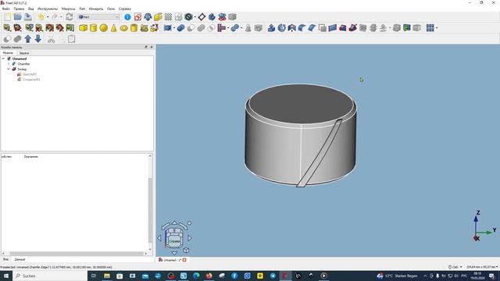Click the scissors cut icon
The image size is (500, 281).
51,39
